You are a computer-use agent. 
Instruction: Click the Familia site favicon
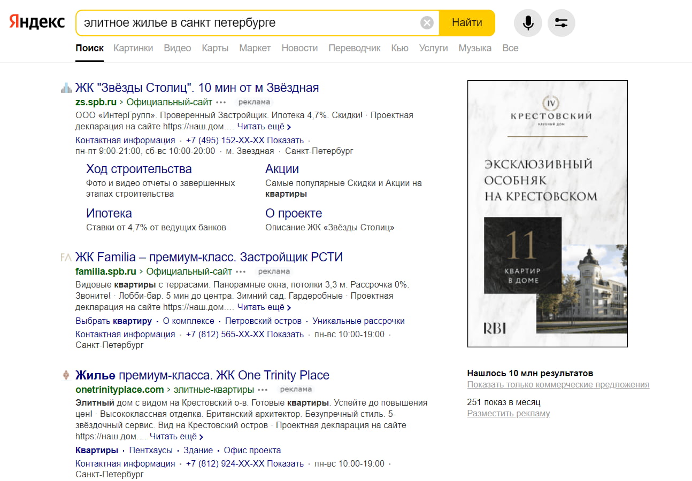66,258
